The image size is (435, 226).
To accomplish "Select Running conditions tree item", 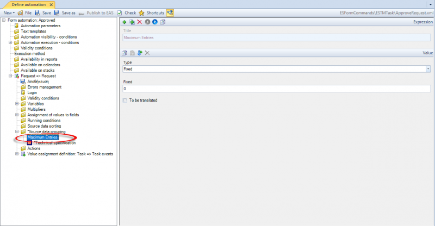I will pyautogui.click(x=44, y=121).
